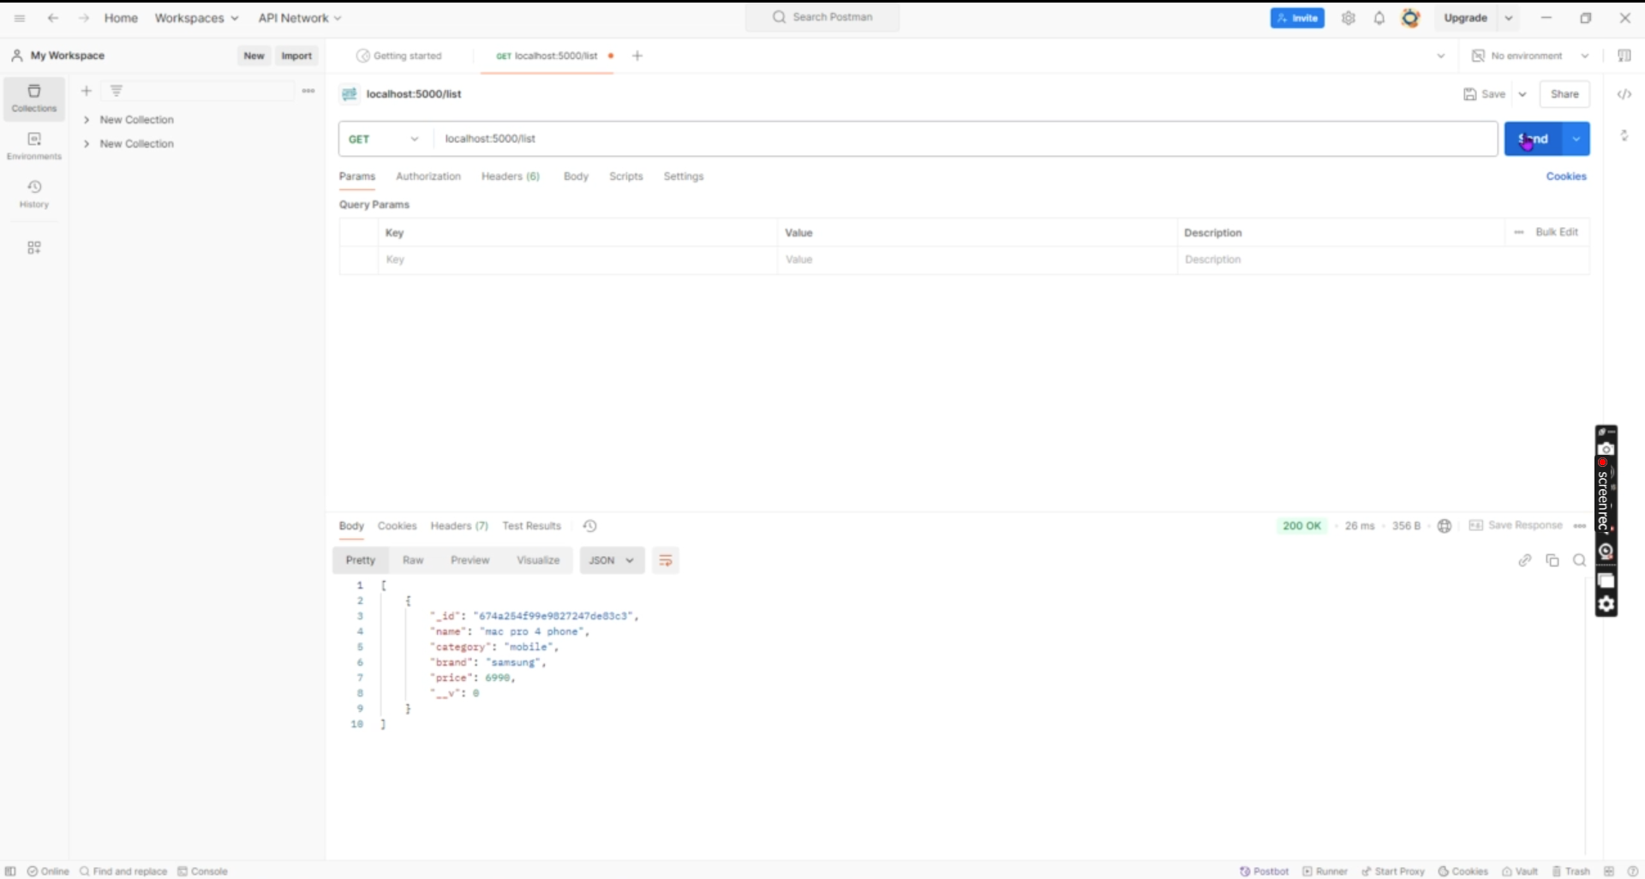Open collection options three-dot menu
The height and width of the screenshot is (879, 1645).
coord(308,91)
